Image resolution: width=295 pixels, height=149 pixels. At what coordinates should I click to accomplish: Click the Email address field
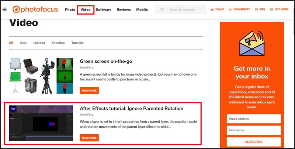[254, 119]
